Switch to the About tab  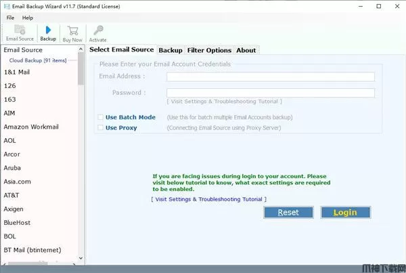[246, 50]
